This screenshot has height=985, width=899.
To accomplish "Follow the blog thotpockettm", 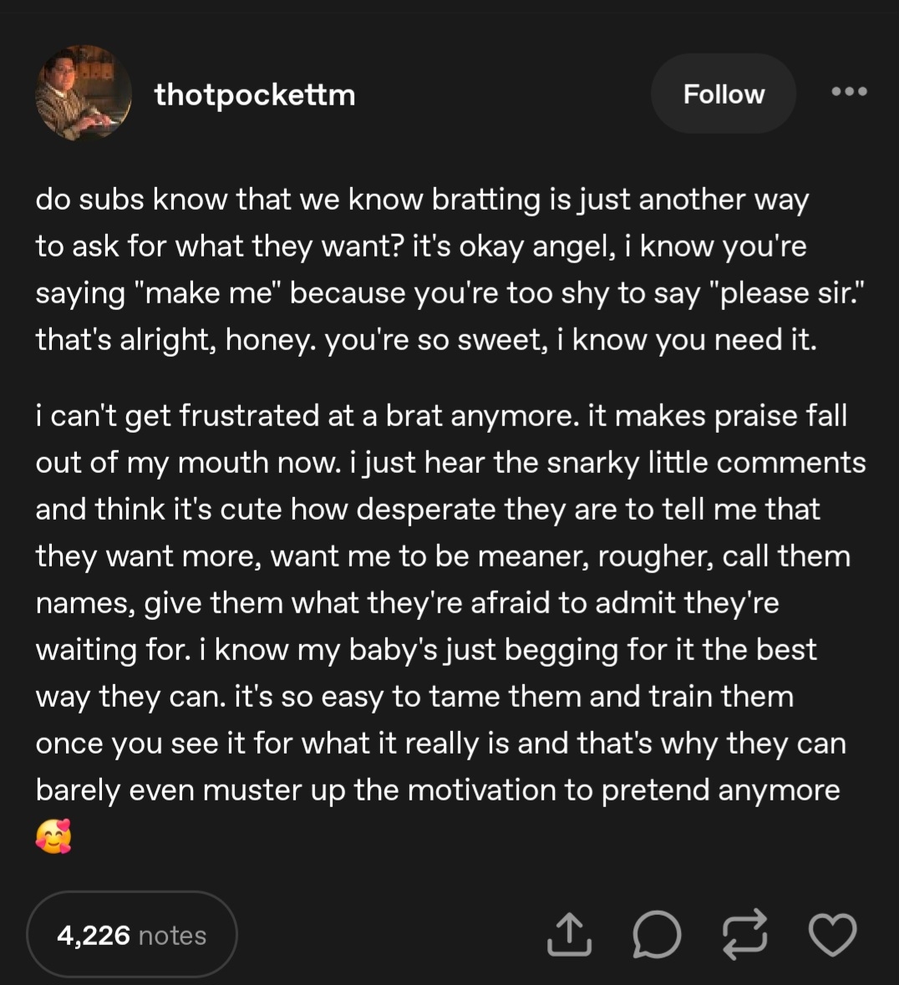I will [724, 94].
